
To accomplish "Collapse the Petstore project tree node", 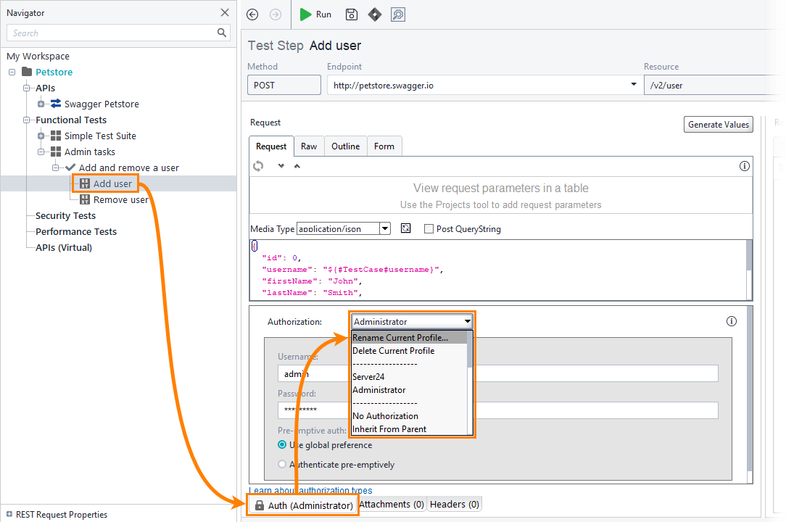I will tap(12, 72).
